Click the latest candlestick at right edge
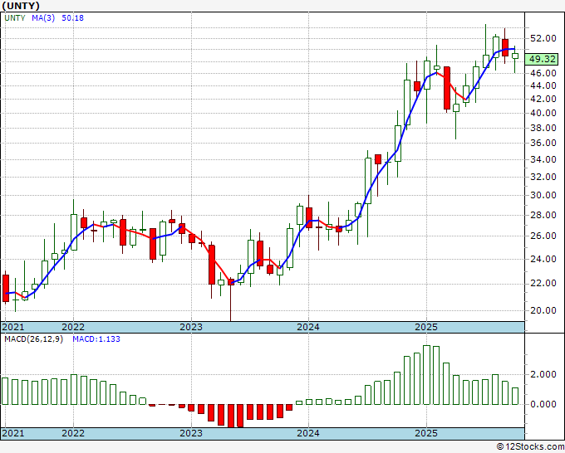565x453 pixels. (x=515, y=56)
